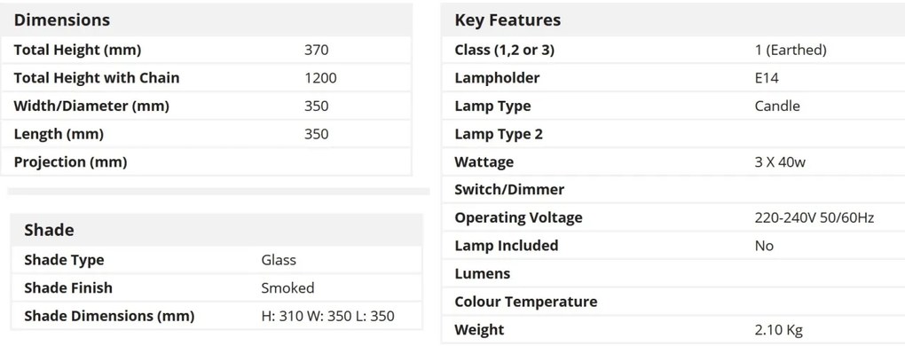
Task: Click the 3 X 40w wattage value
Action: coord(780,162)
